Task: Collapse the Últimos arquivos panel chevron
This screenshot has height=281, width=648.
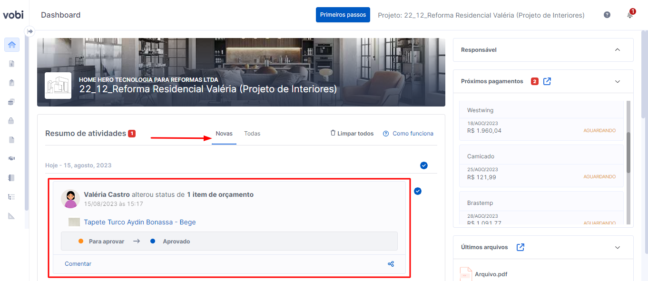Action: pos(618,248)
